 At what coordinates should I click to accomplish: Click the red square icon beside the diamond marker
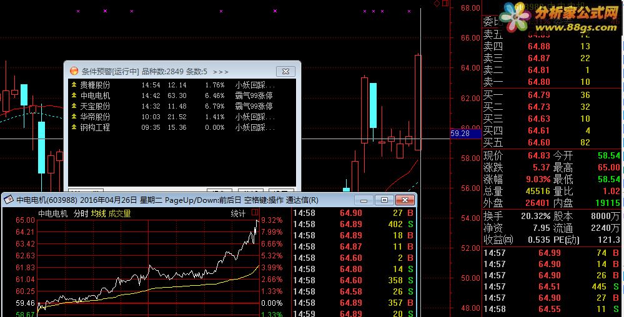(x=445, y=3)
